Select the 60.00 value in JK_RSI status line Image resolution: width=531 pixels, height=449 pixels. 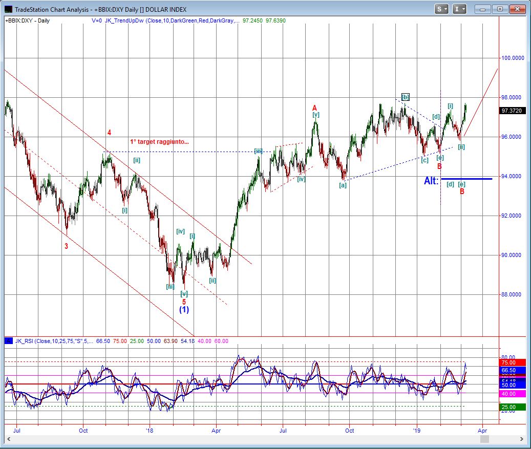coord(222,341)
